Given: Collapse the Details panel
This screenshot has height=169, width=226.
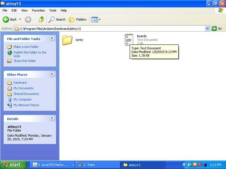Looking at the screenshot, I should pos(52,118).
